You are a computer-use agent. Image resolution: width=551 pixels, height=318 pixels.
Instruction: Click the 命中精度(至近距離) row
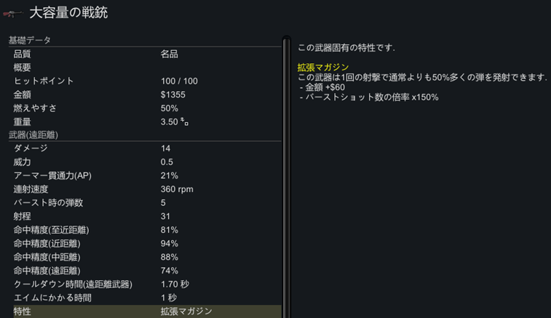coord(147,230)
